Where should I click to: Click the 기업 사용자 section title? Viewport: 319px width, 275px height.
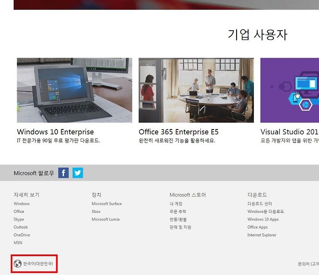[x=257, y=35]
